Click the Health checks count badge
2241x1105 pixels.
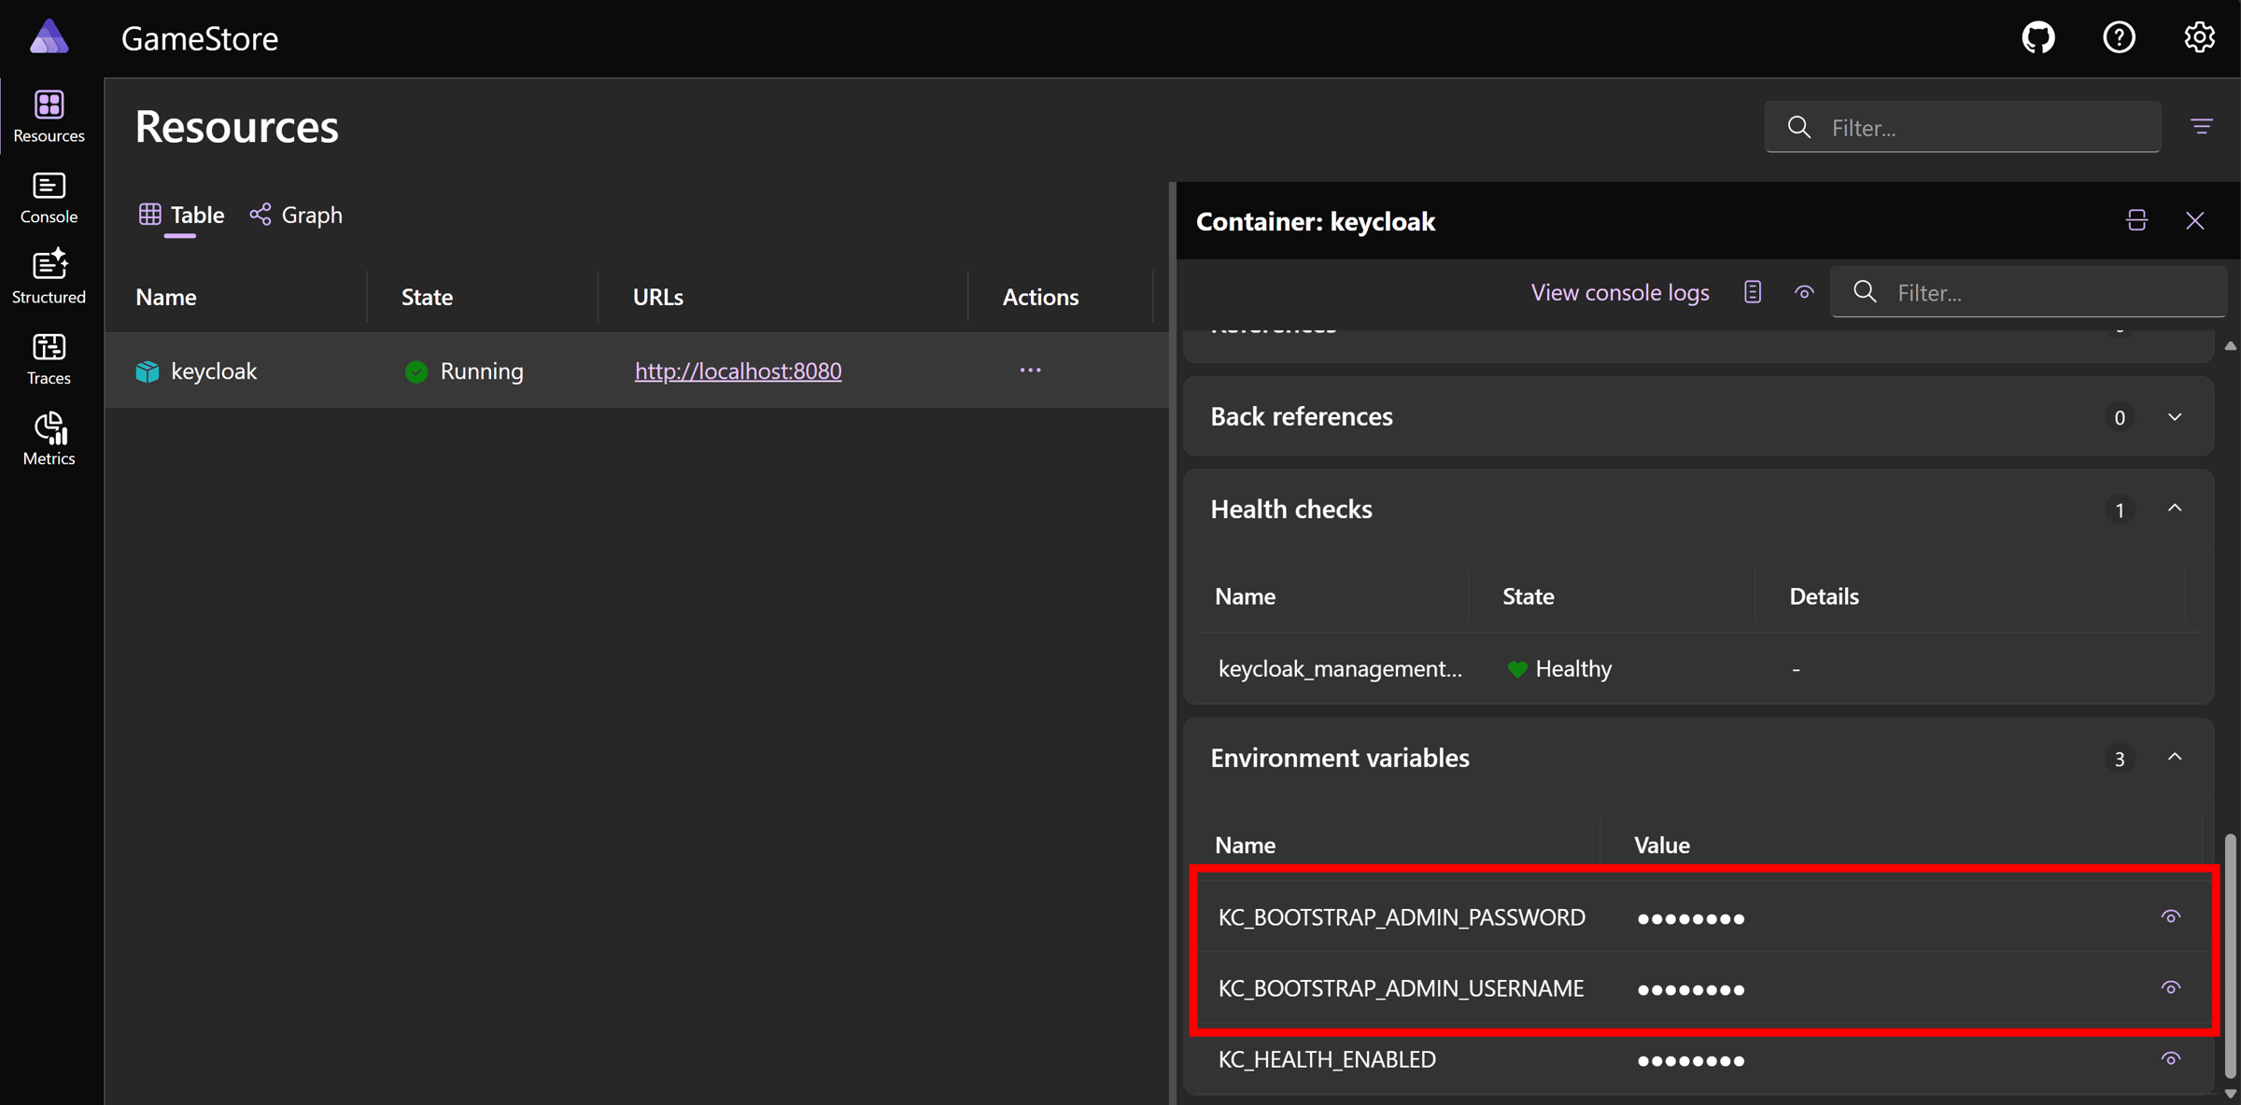(2119, 510)
